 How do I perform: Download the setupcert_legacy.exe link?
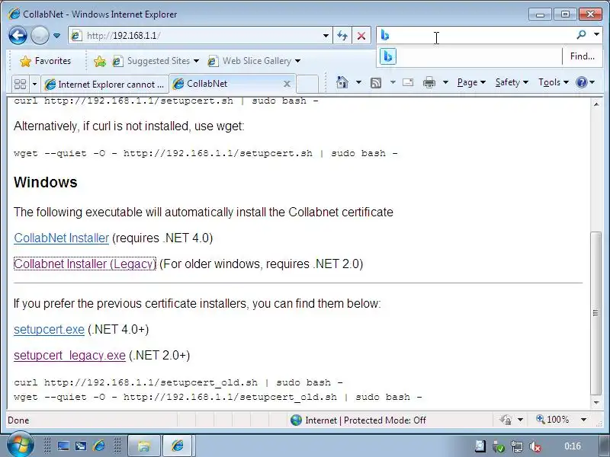(69, 355)
